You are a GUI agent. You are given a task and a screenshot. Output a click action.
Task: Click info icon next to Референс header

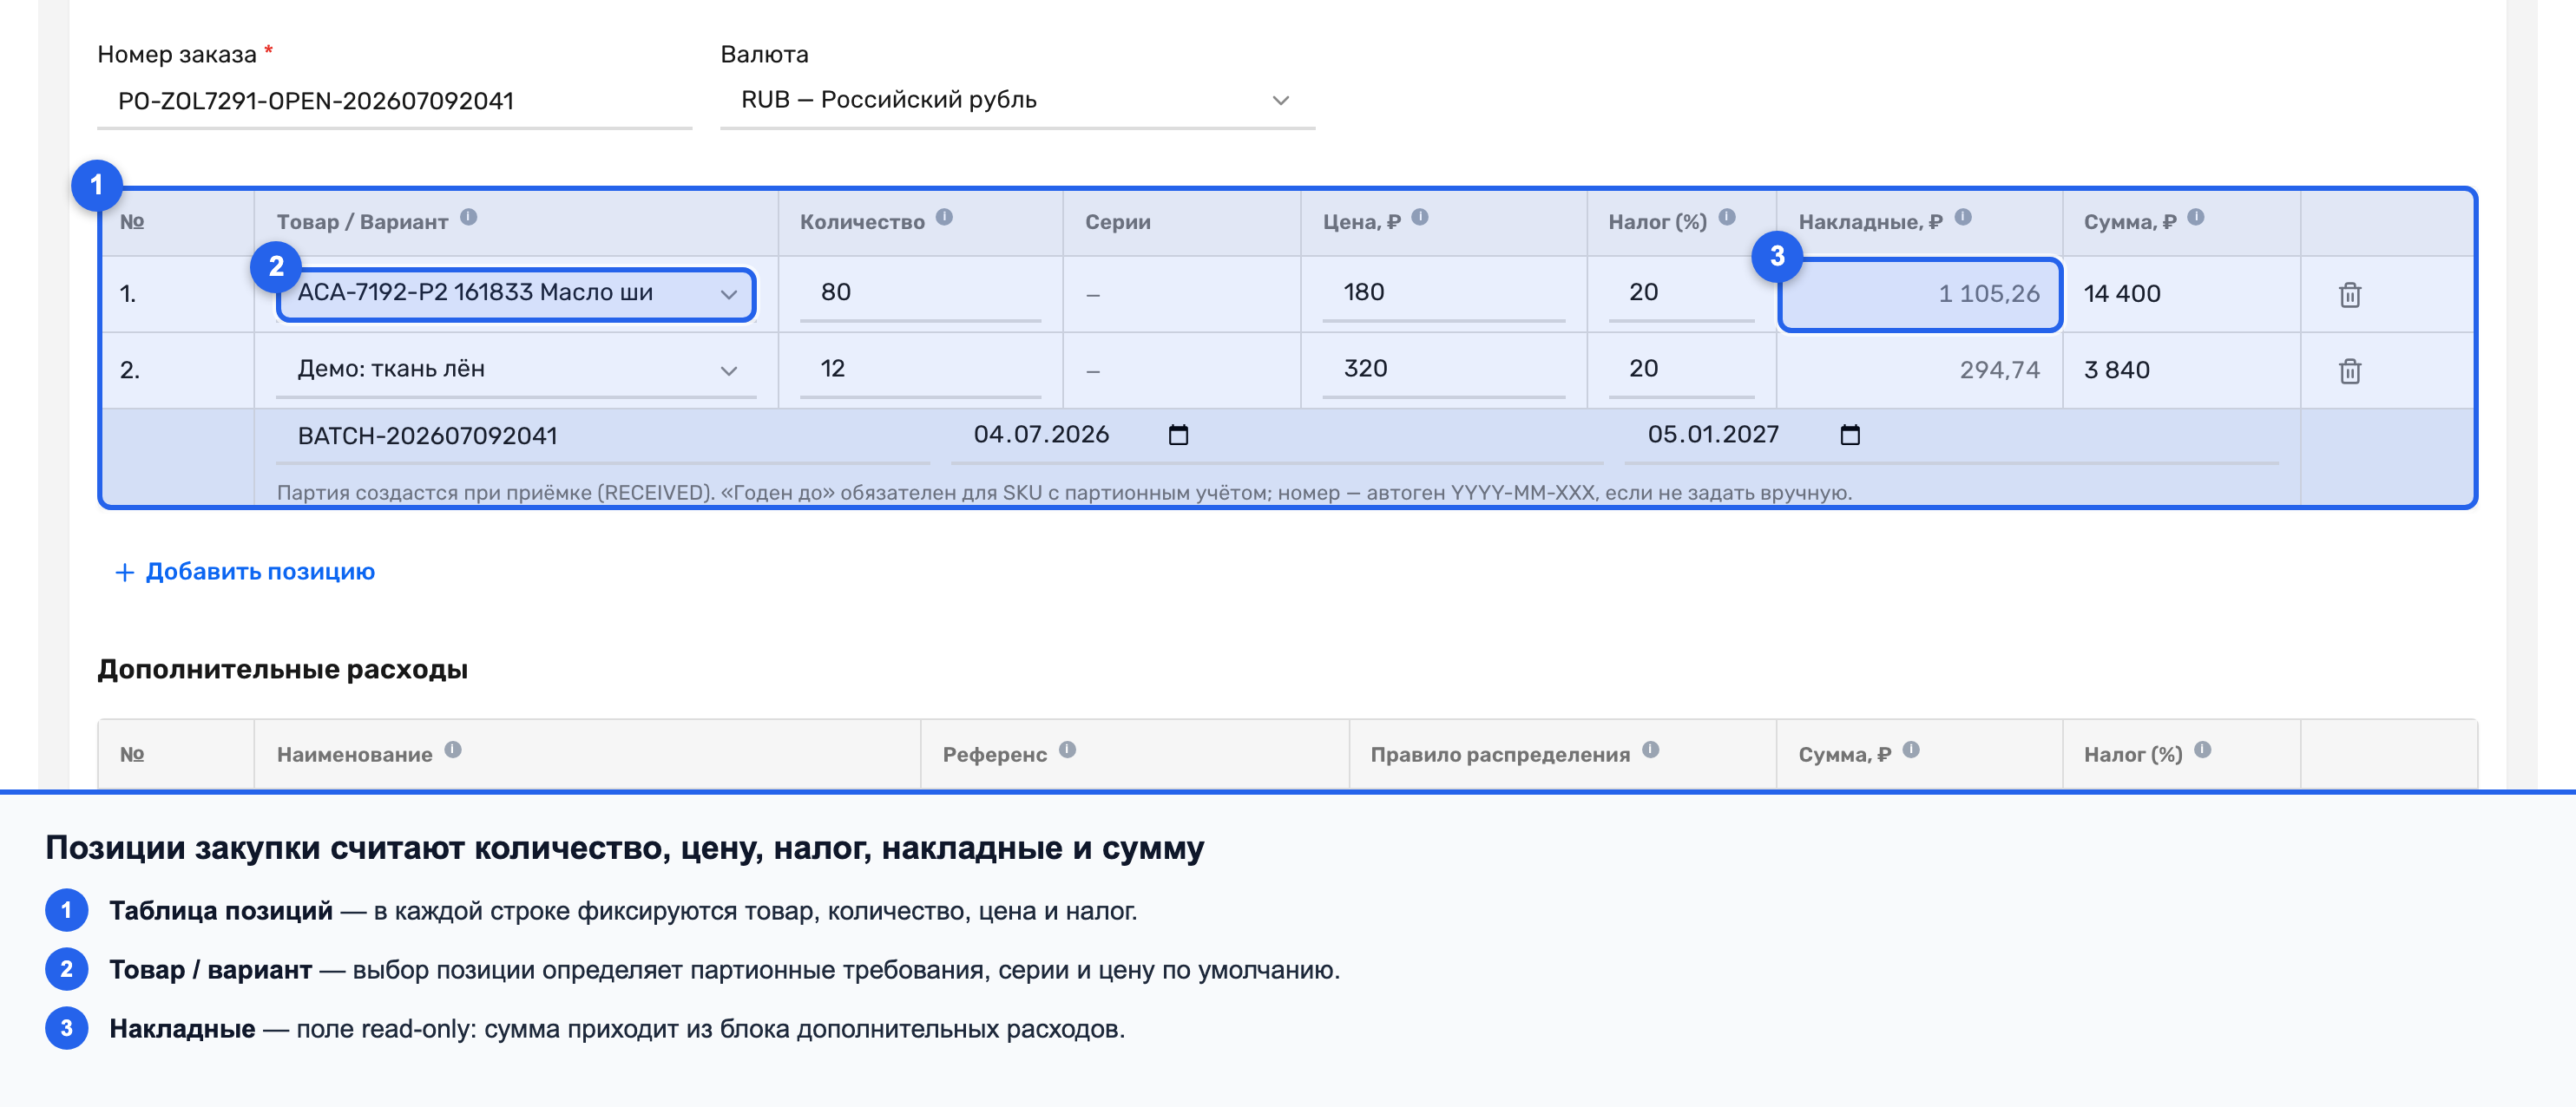1067,750
